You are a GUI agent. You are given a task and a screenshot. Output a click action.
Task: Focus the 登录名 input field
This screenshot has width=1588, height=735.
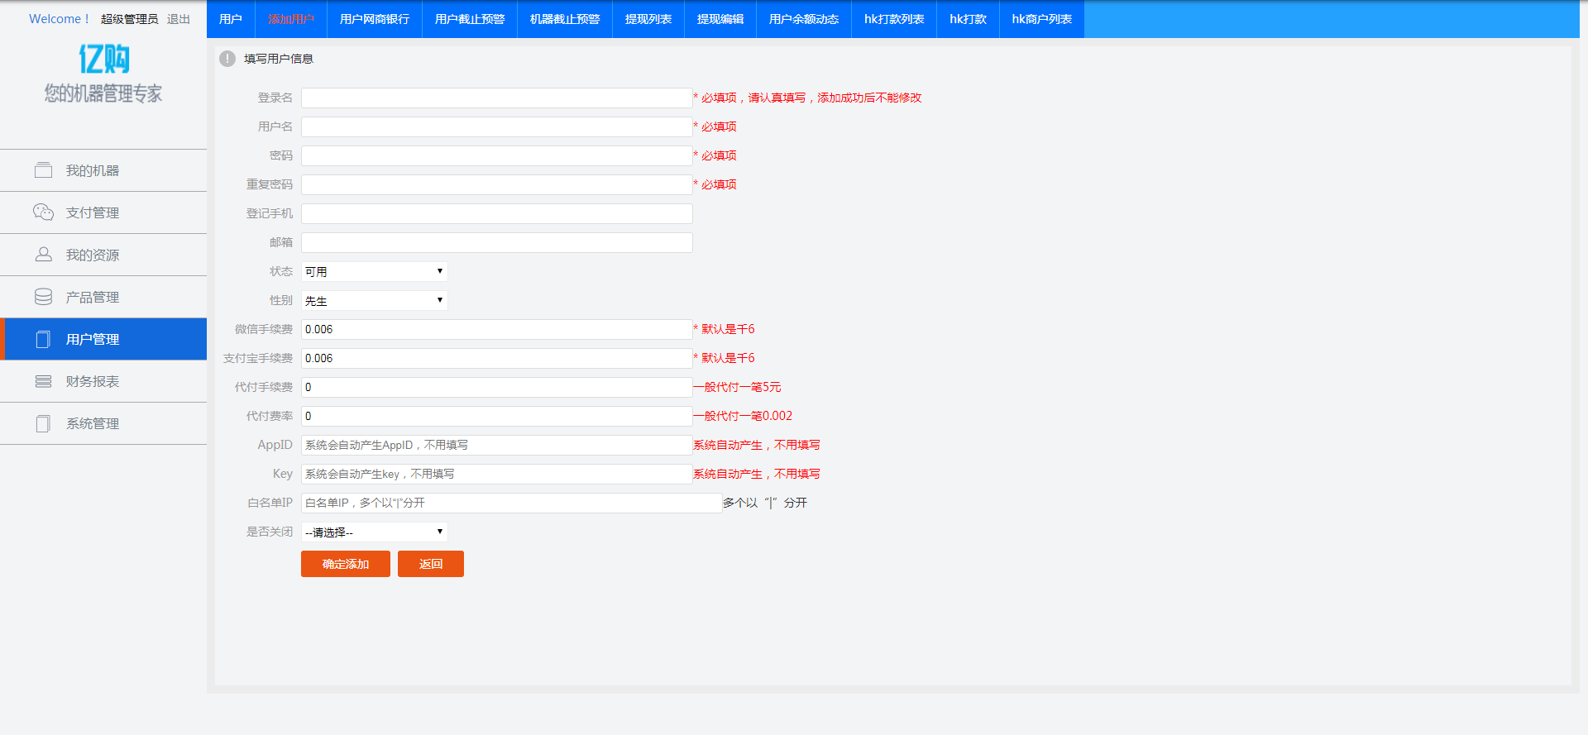[x=496, y=98]
